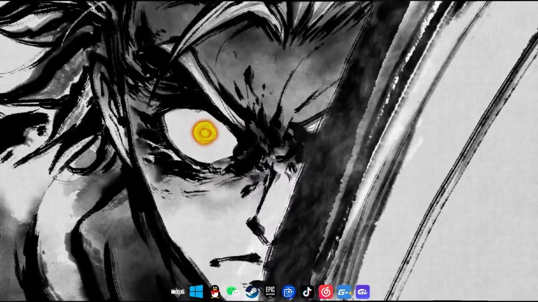The width and height of the screenshot is (538, 302).
Task: Click the Windows Start logo in dock
Action: pos(196,292)
